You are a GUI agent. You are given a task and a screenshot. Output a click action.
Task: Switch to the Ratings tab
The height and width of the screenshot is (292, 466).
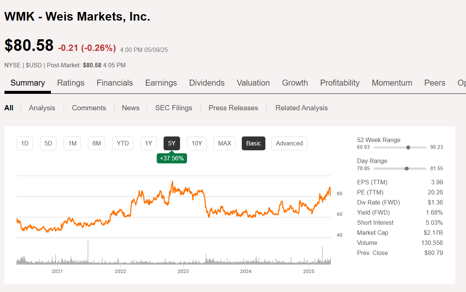click(x=71, y=83)
